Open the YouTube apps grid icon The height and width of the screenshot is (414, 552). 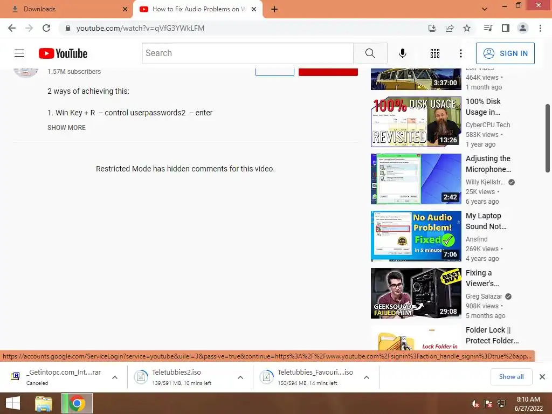pos(435,53)
